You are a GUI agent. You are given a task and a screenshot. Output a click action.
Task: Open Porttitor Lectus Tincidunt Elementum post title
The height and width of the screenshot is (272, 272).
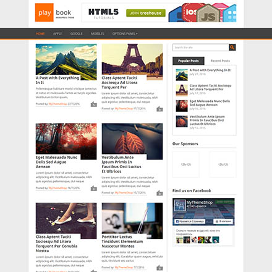point(122,241)
